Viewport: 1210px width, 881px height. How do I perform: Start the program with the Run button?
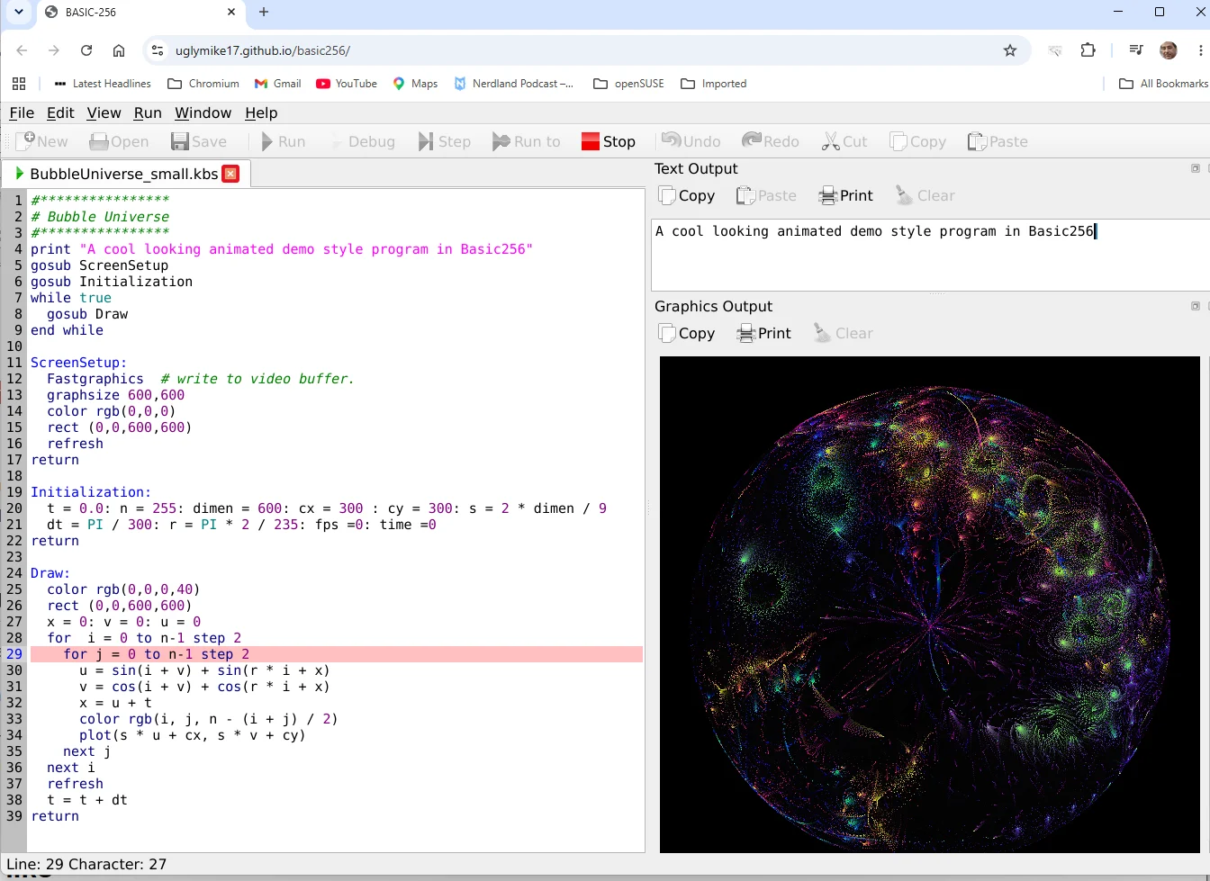pos(283,141)
